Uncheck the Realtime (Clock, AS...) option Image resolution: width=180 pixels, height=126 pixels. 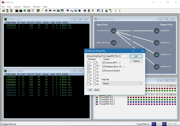point(104,67)
